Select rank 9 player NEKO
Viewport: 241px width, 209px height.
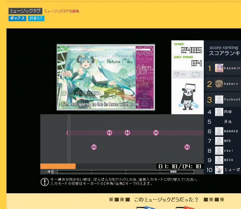coord(229,160)
